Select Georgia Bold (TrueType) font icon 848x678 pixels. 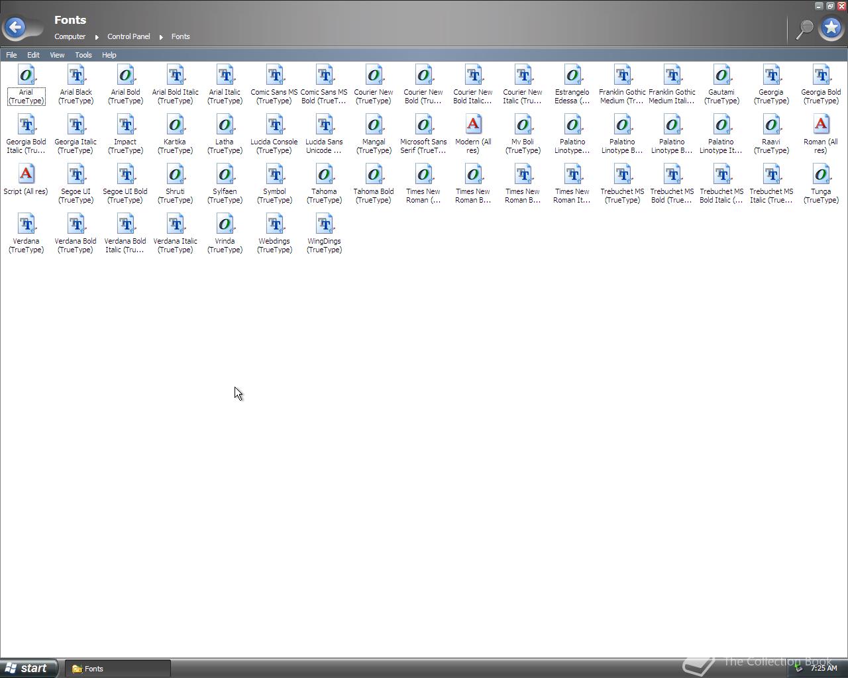[821, 75]
